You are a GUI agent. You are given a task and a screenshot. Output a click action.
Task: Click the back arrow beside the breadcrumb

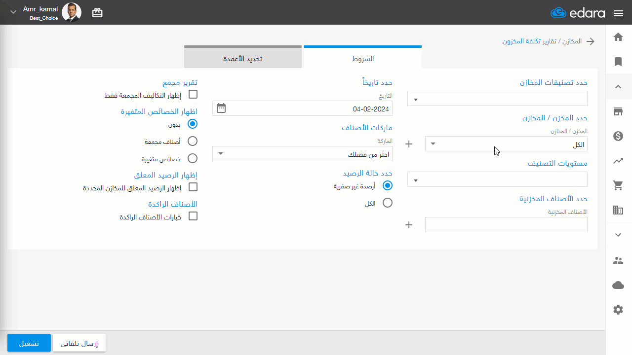point(590,41)
